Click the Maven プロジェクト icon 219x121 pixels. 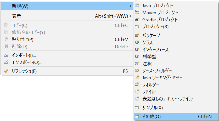pos(137,12)
